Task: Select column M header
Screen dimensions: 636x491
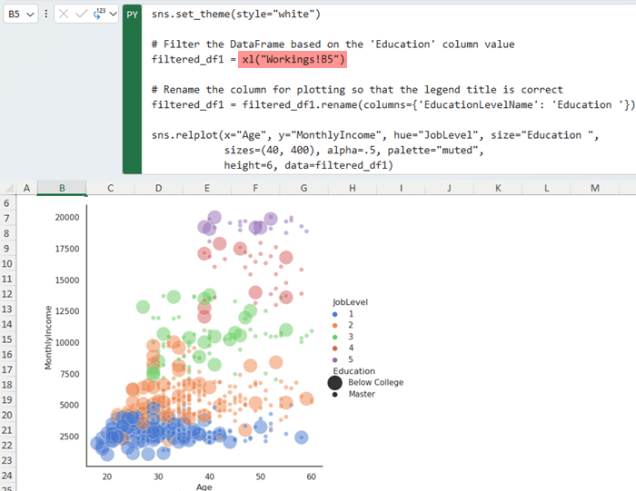Action: point(594,188)
